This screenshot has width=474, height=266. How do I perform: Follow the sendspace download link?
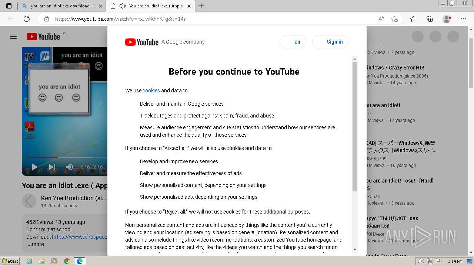(x=80, y=237)
